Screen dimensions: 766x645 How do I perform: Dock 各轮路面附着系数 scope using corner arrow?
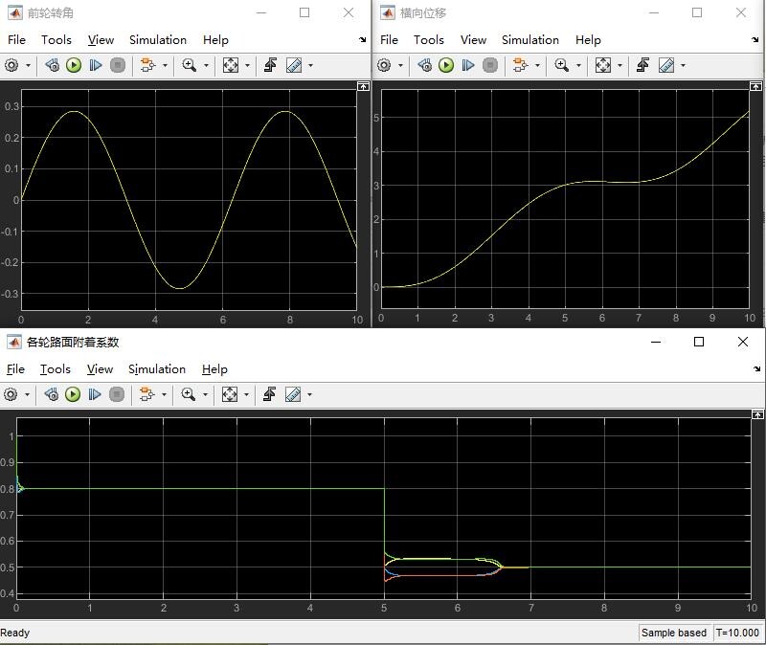[x=756, y=368]
